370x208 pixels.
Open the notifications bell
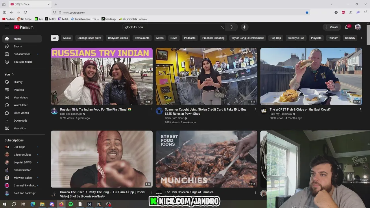click(x=347, y=27)
